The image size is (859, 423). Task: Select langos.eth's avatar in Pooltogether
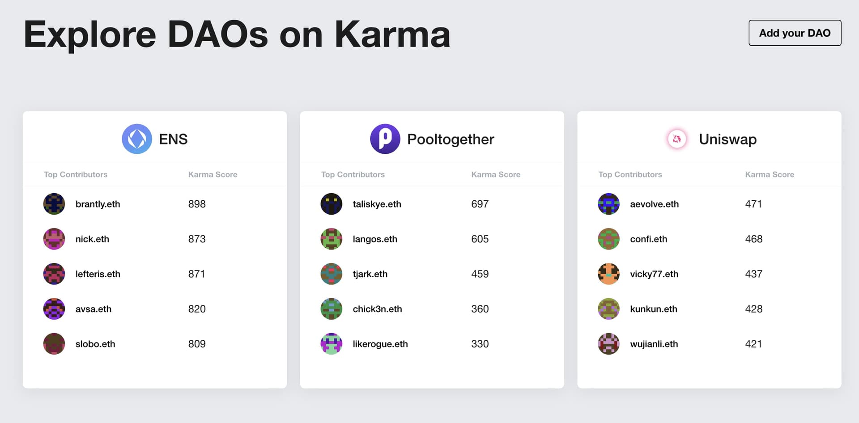coord(331,239)
